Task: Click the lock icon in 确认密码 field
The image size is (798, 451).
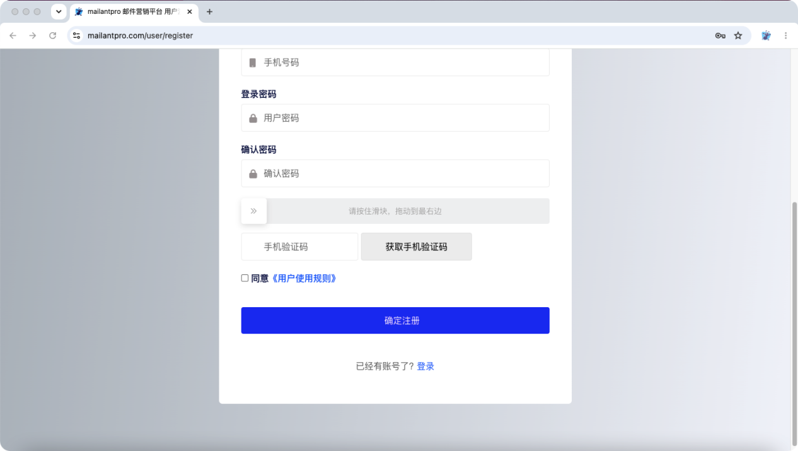Action: [x=253, y=173]
